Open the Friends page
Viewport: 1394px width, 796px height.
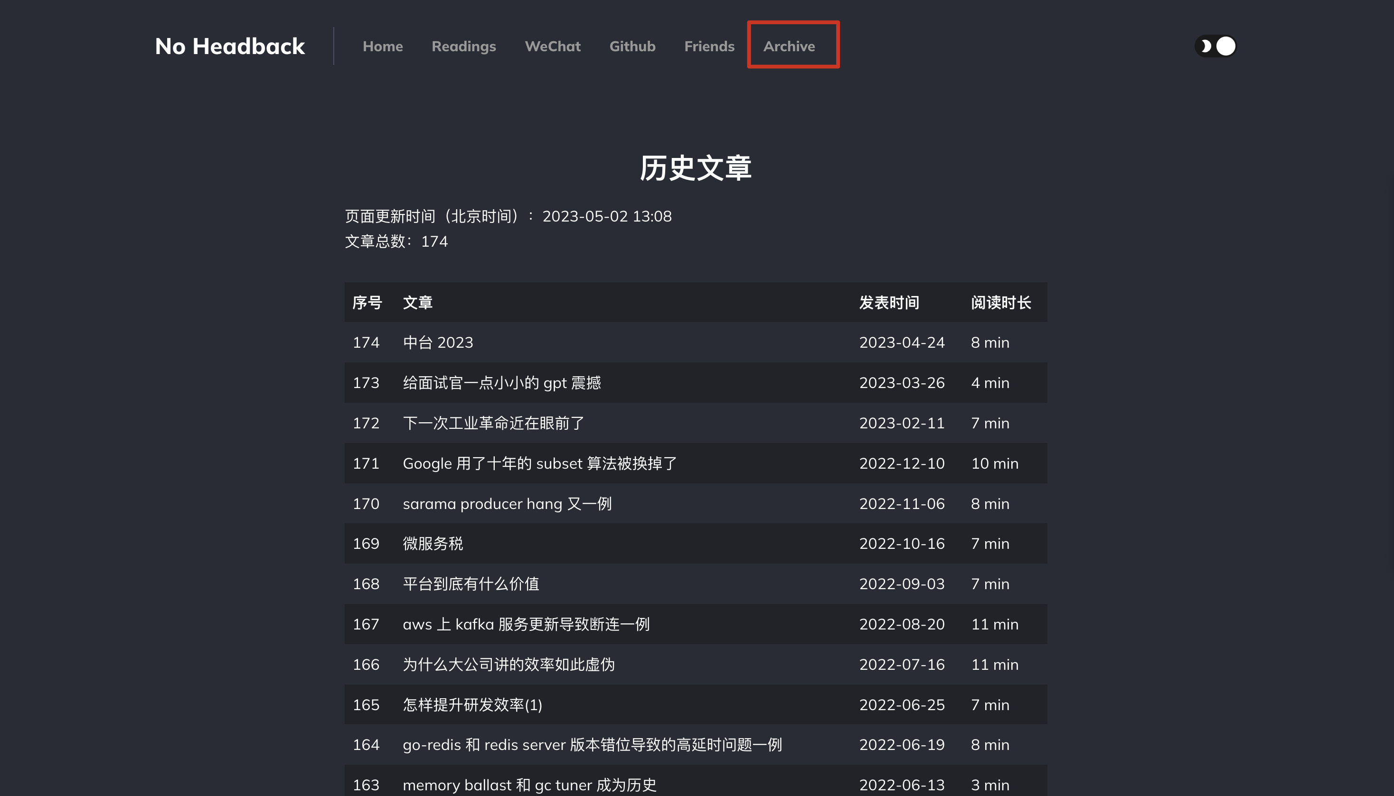[709, 46]
